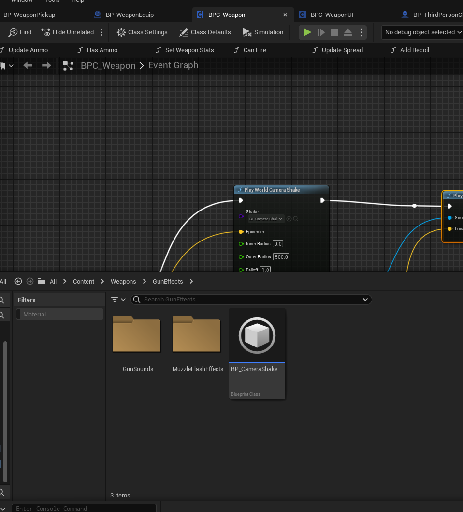This screenshot has height=512, width=463.
Task: Click the green Play button in toolbar
Action: (x=307, y=32)
